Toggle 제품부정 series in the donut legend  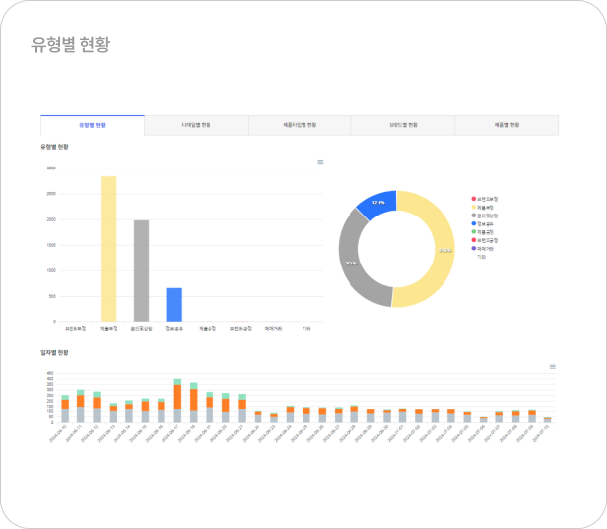473,207
